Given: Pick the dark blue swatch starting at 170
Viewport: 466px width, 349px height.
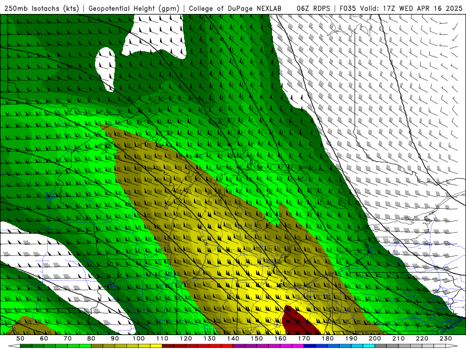Looking at the screenshot, I should pos(310,346).
